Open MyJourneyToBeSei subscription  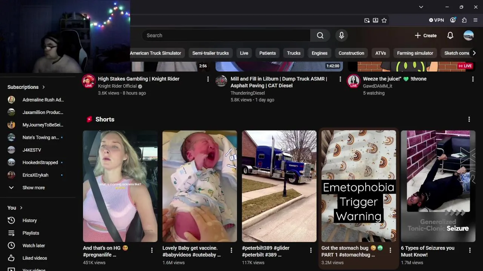pos(38,125)
